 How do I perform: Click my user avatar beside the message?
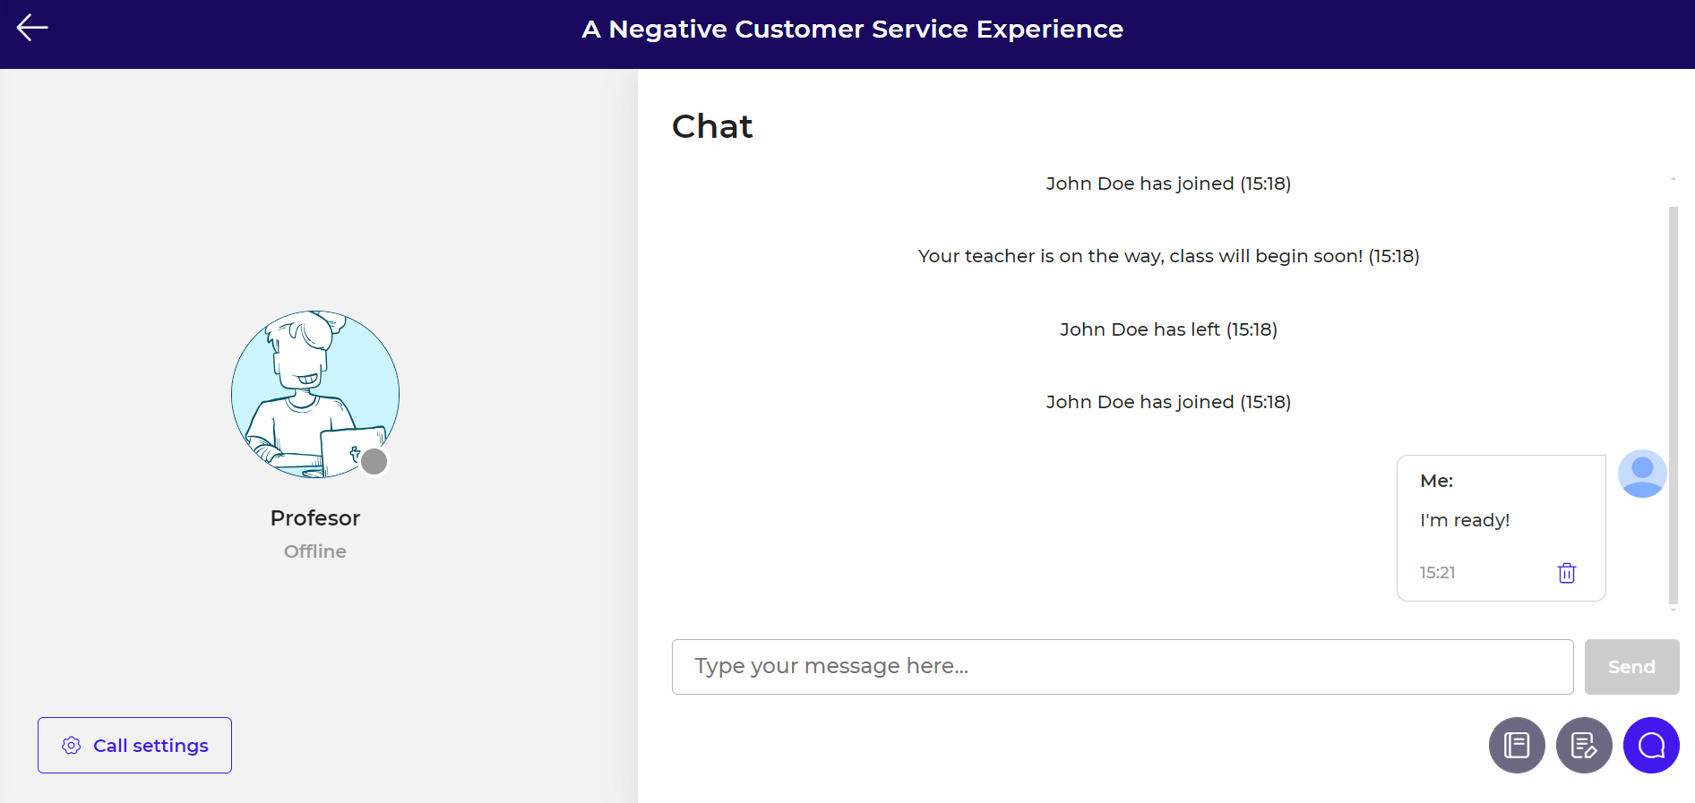coord(1642,474)
